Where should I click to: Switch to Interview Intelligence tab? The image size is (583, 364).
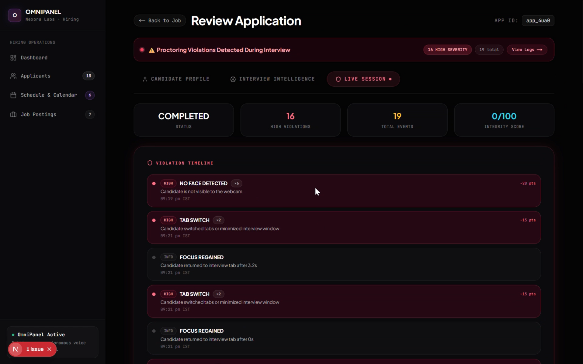pyautogui.click(x=272, y=79)
